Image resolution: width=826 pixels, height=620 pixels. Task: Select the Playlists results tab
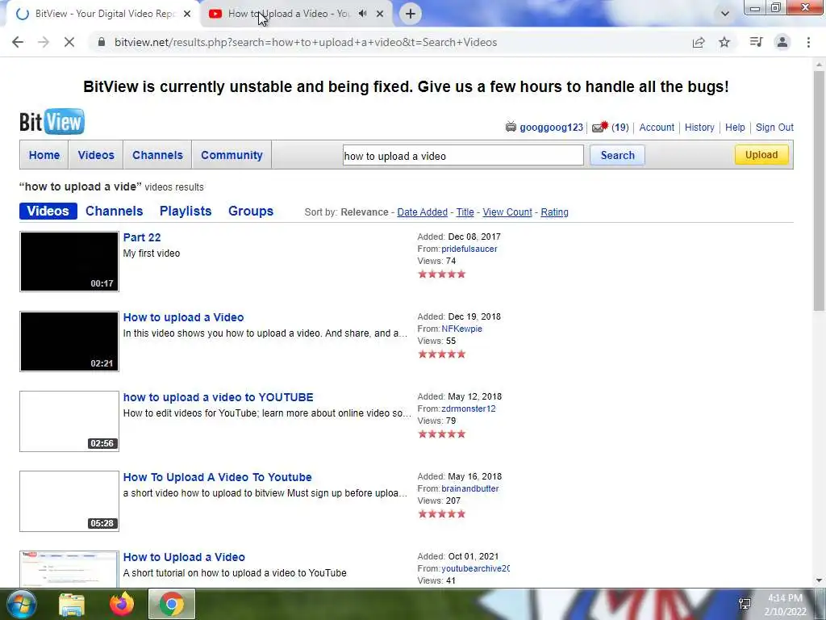(186, 211)
